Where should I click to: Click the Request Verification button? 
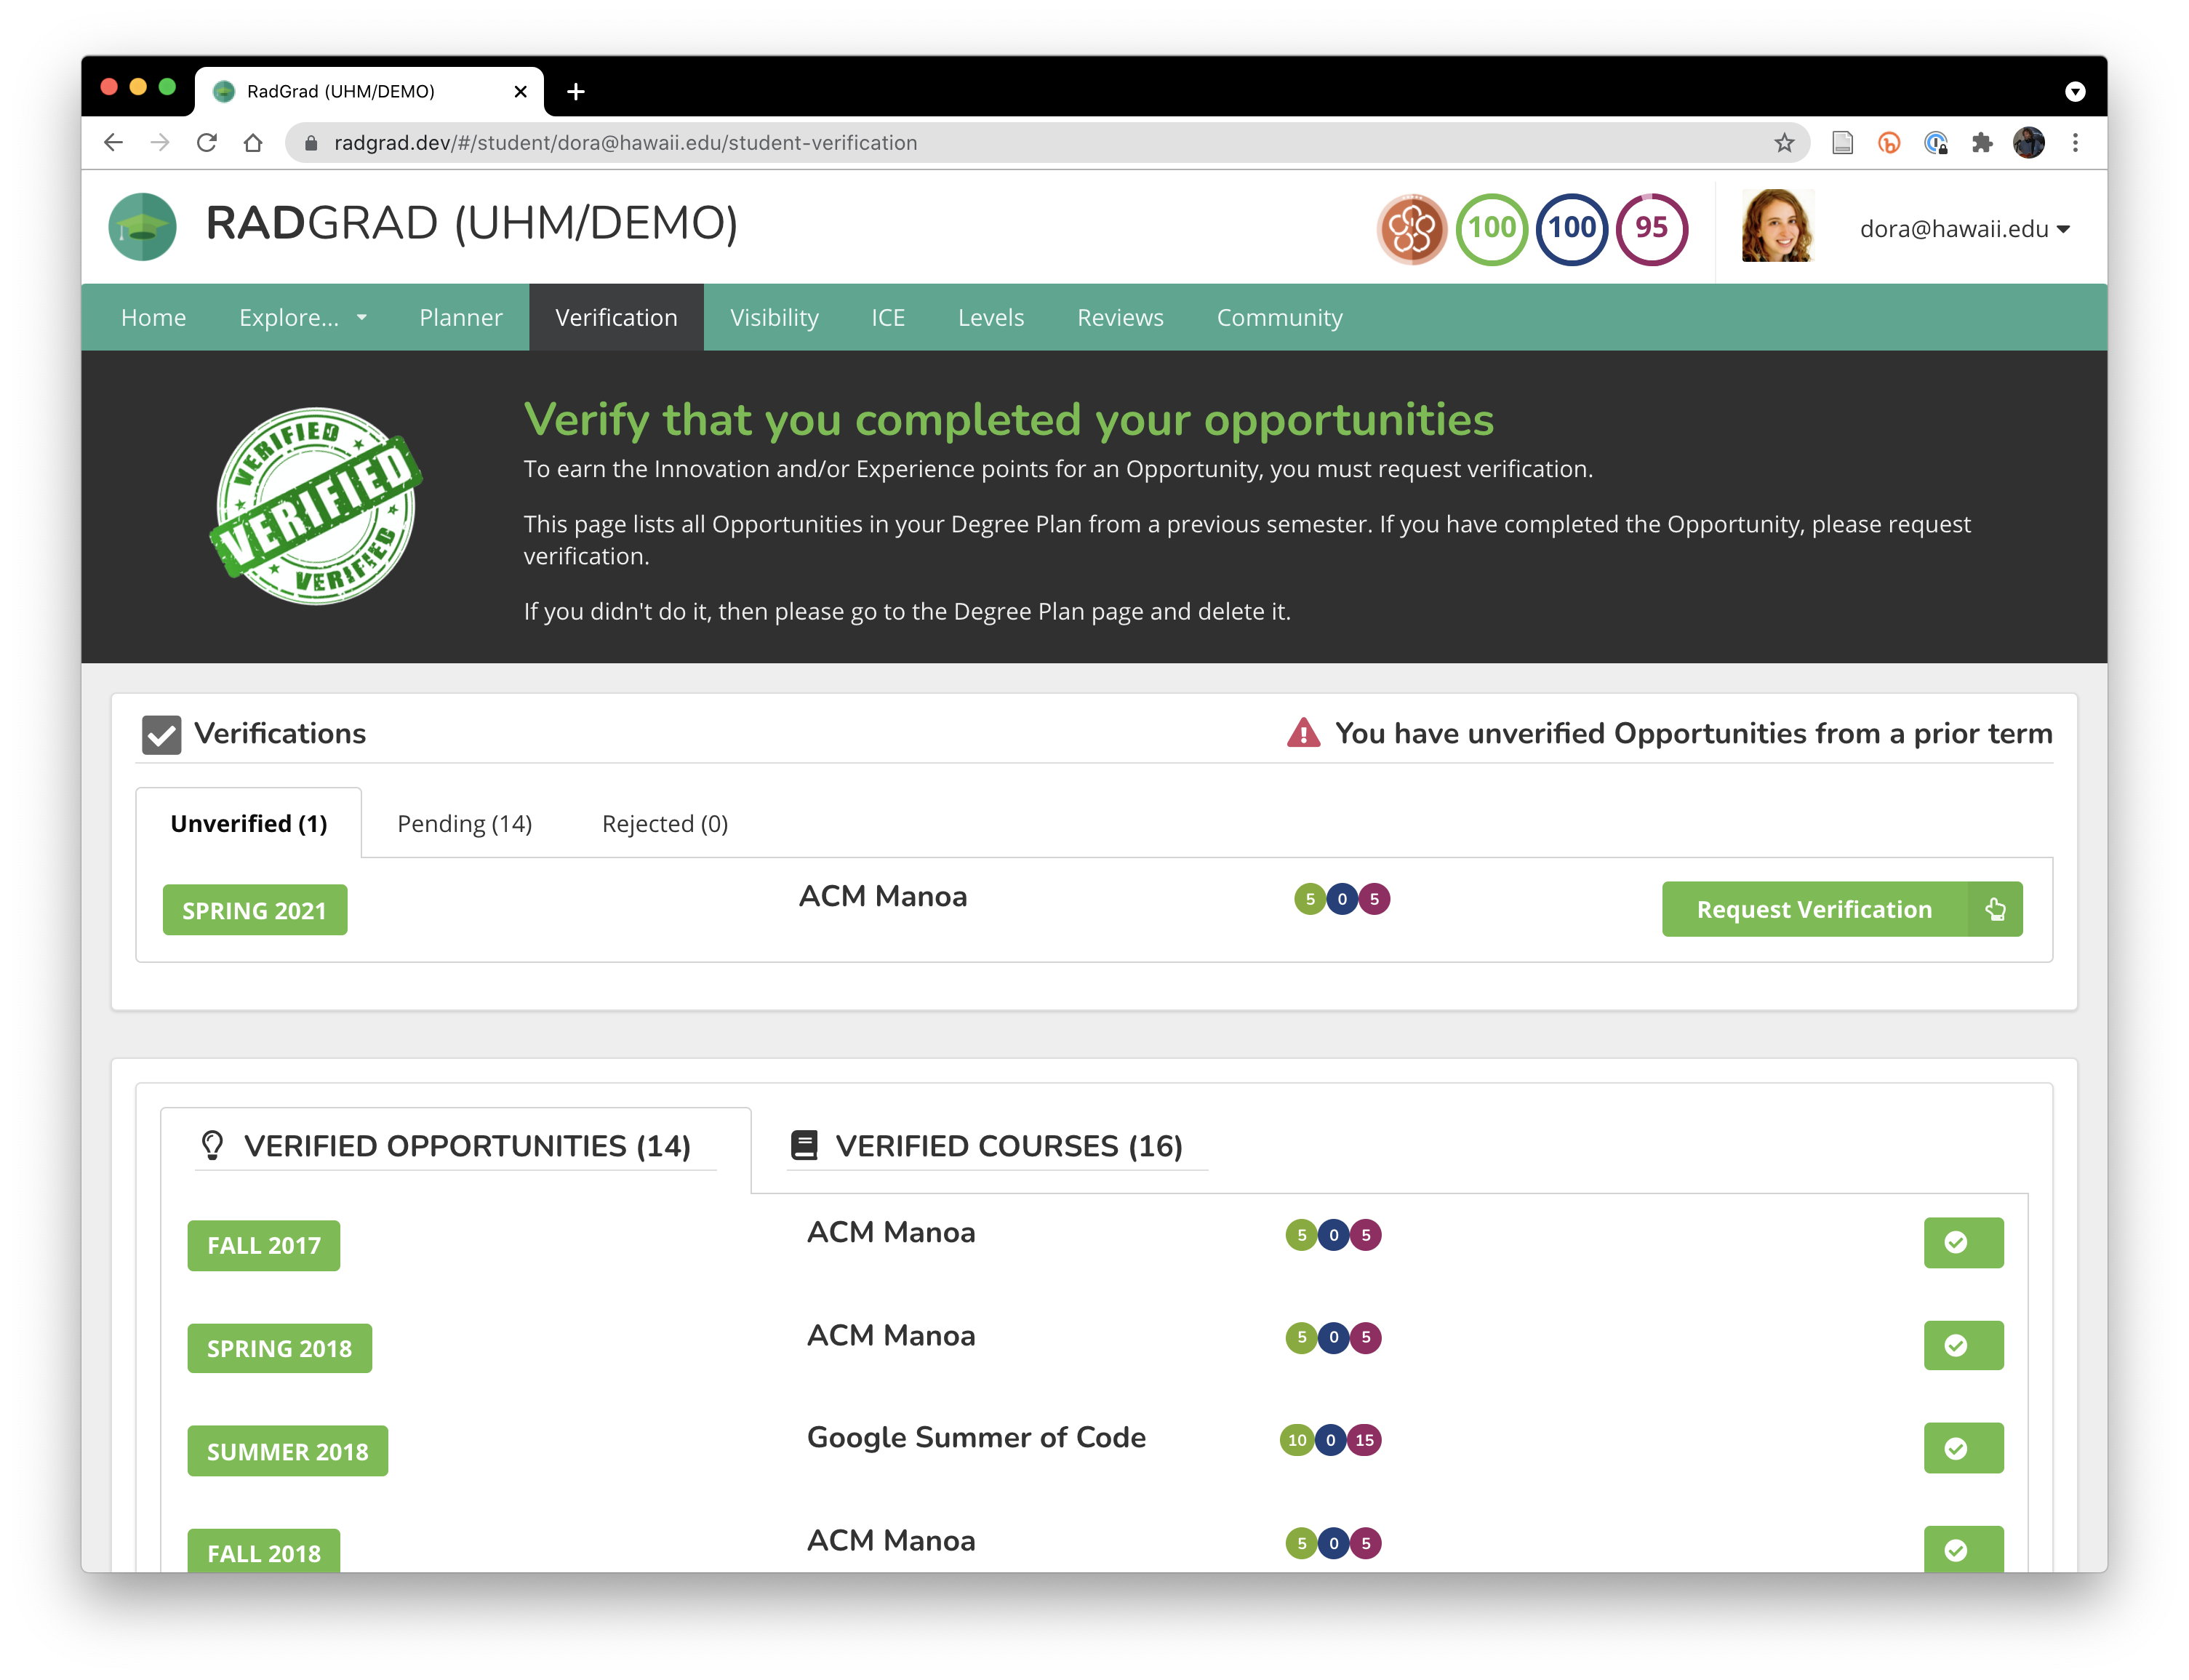tap(1841, 909)
